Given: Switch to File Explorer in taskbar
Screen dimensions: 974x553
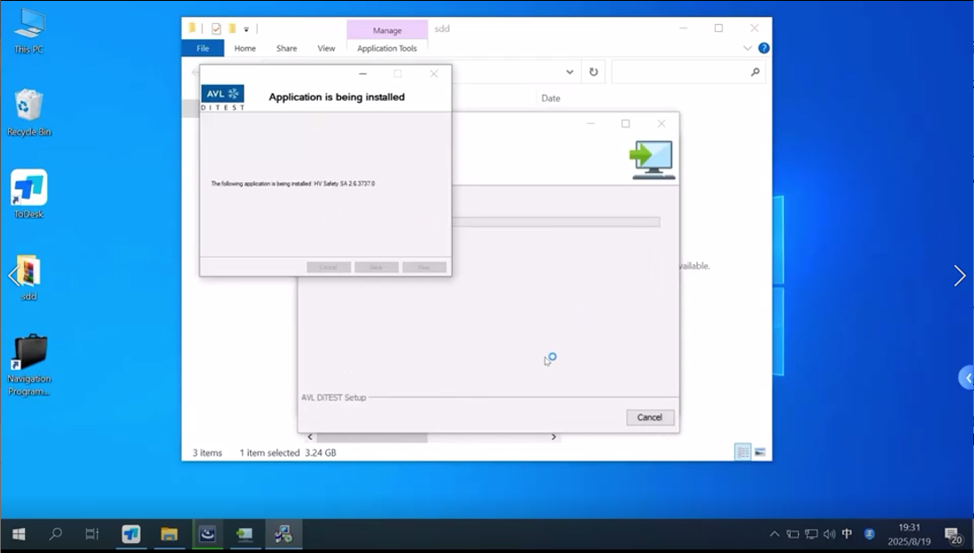Looking at the screenshot, I should click(x=169, y=533).
